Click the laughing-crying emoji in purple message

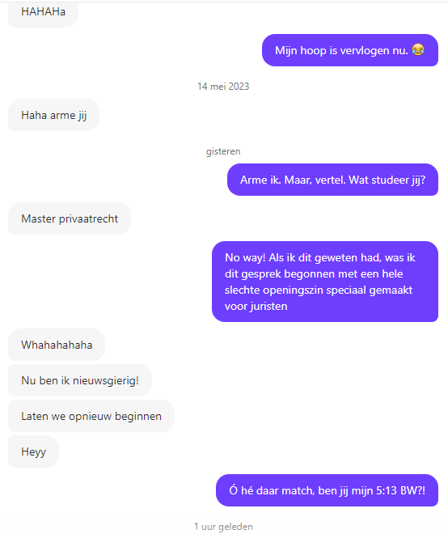click(x=418, y=50)
